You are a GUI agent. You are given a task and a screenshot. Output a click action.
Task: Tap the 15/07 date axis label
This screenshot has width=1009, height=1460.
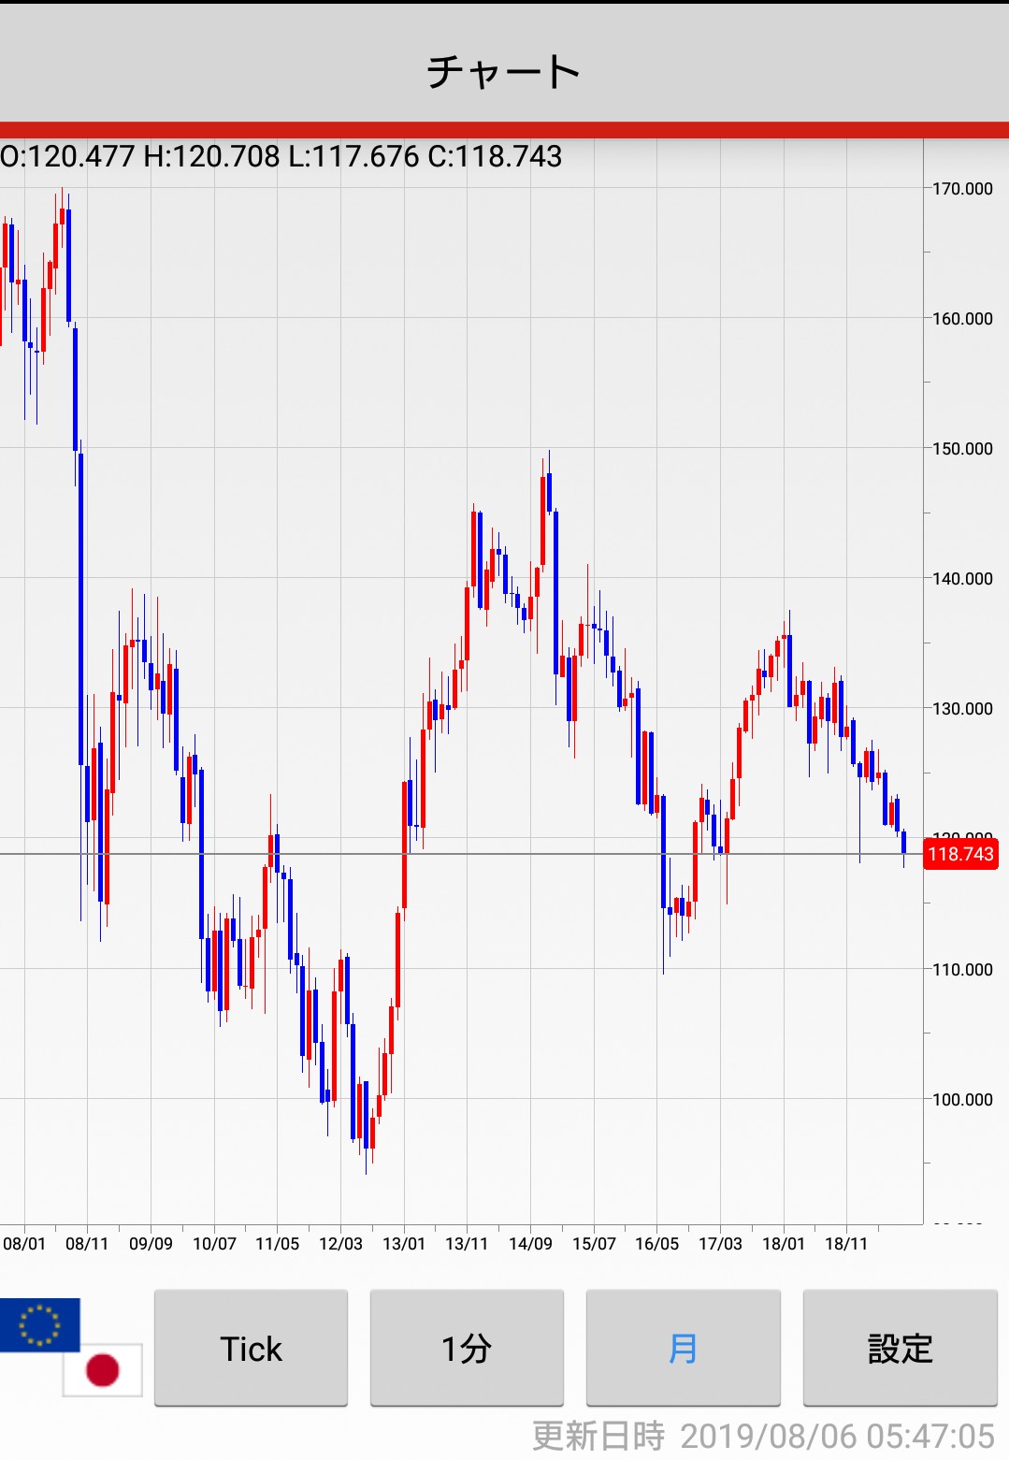pyautogui.click(x=594, y=1244)
